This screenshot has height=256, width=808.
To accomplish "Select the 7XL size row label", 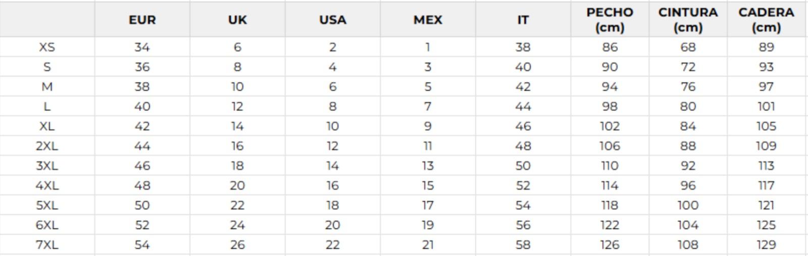I will (x=47, y=245).
